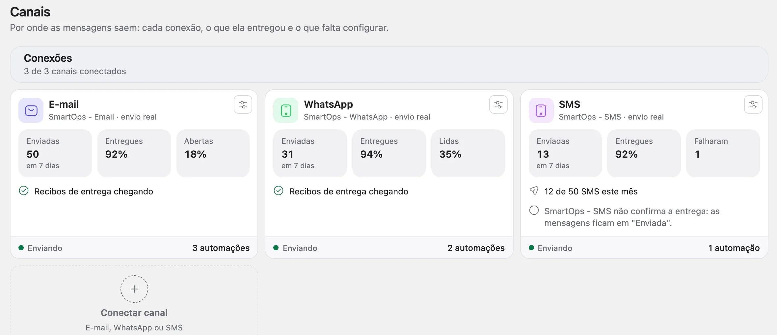Click 'SmartOps - WhatsApp · envio real' subtitle
777x335 pixels.
tap(367, 117)
